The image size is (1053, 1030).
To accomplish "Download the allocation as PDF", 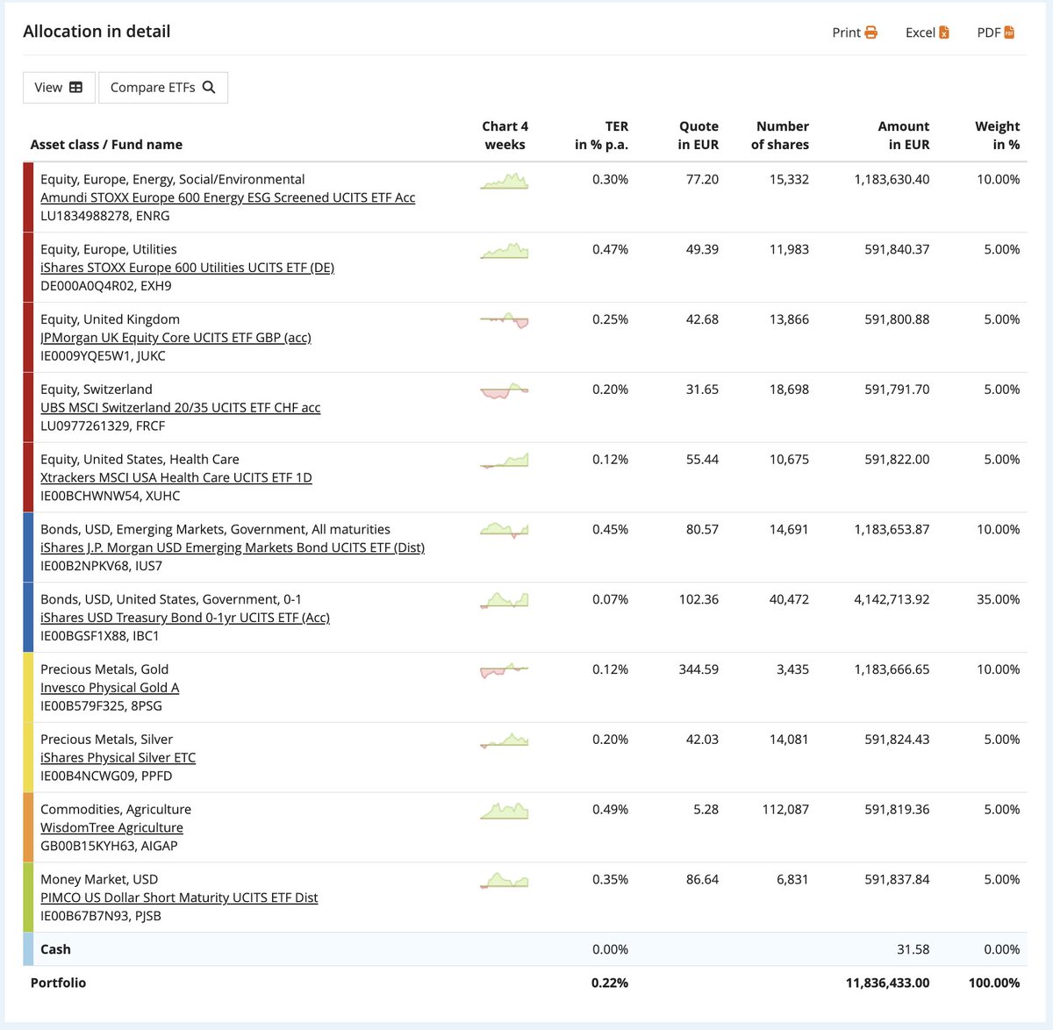I will 995,32.
